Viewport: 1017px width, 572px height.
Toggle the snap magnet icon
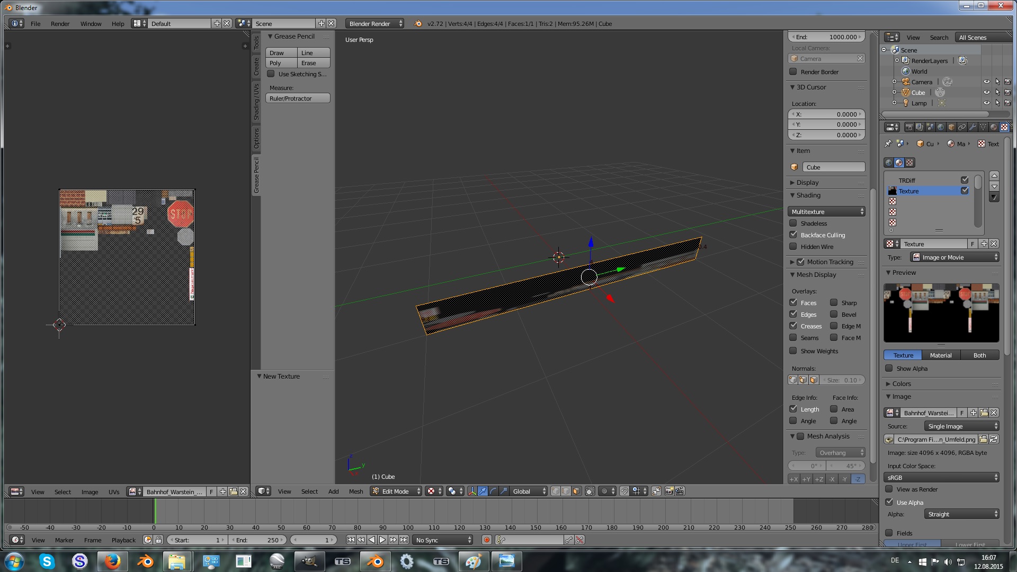[x=625, y=491]
